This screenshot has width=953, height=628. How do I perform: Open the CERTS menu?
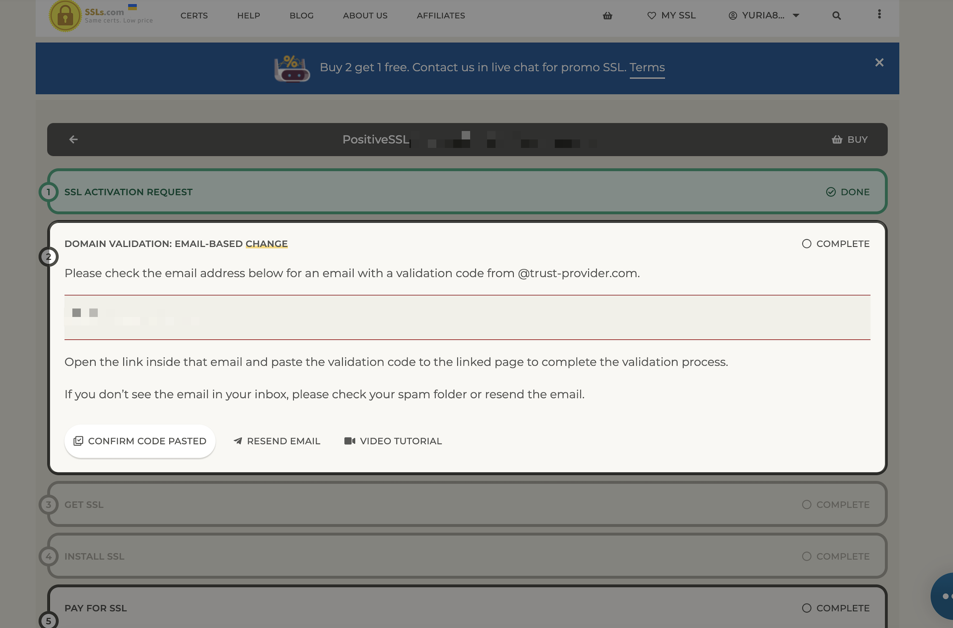click(x=194, y=16)
